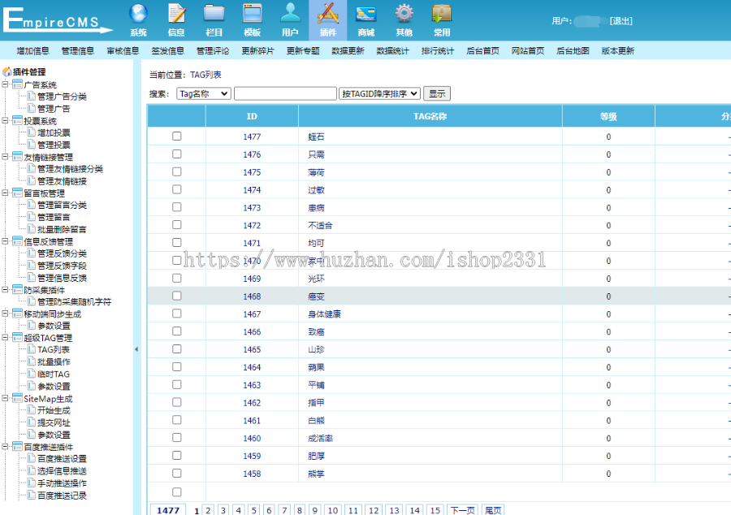Click the page icon beside 管理广告
The image size is (731, 515).
[x=31, y=108]
